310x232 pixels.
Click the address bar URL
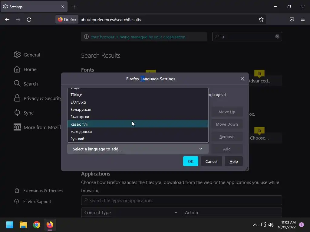[111, 20]
